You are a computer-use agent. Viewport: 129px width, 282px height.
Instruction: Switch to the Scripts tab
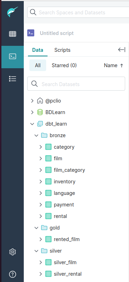[62, 50]
